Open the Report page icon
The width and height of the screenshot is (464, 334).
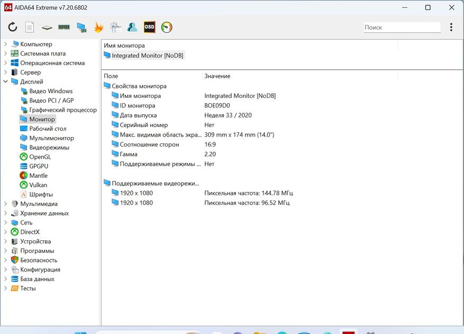click(30, 27)
